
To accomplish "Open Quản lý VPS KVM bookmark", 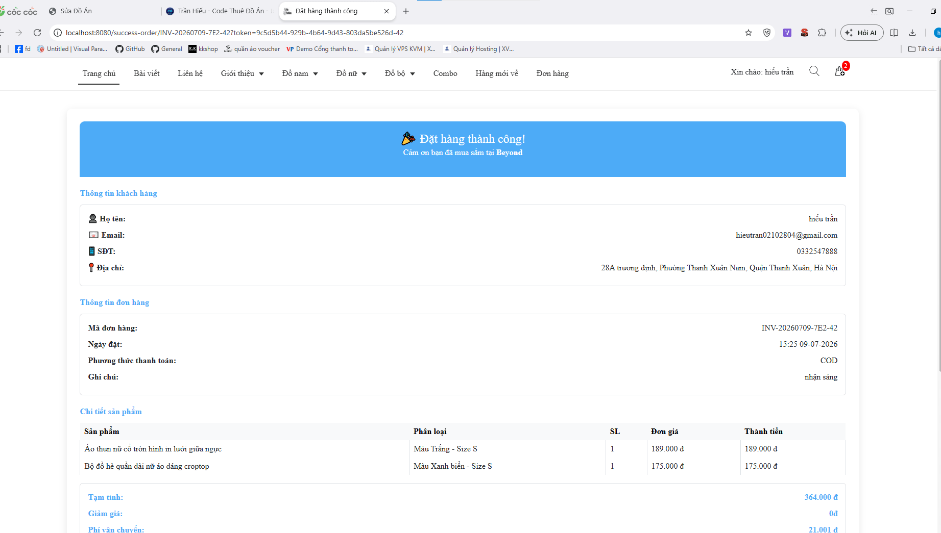I will click(400, 49).
